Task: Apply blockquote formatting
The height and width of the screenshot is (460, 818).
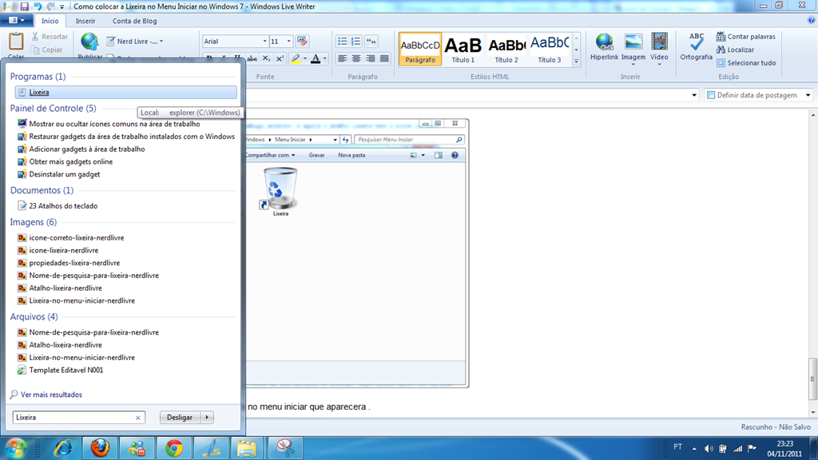Action: 371,42
